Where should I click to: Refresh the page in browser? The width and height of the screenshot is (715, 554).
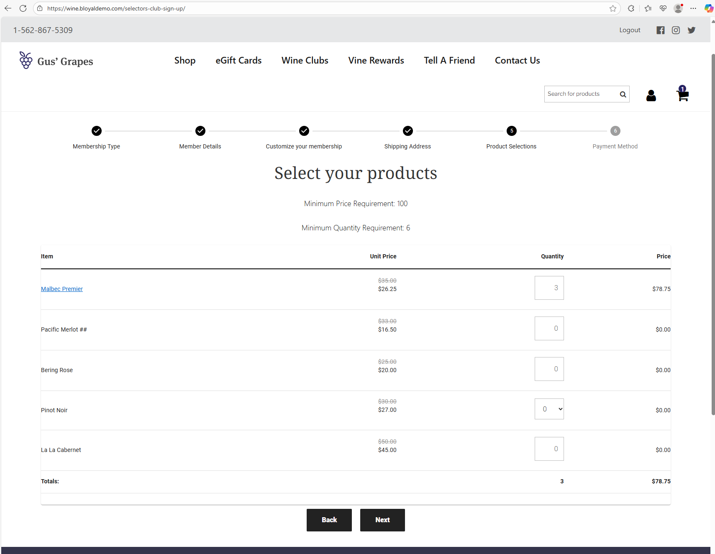23,8
